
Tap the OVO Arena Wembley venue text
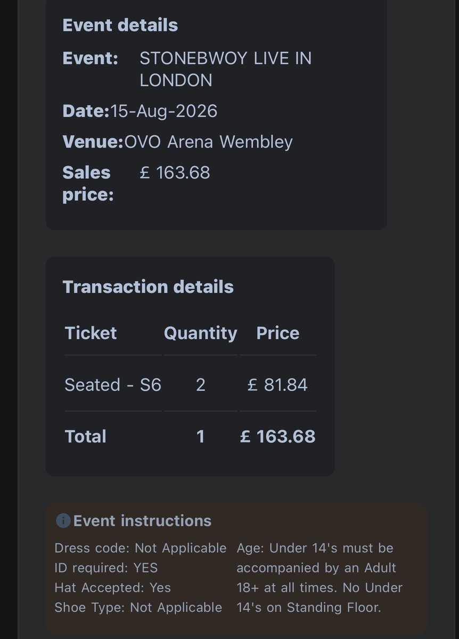[208, 142]
